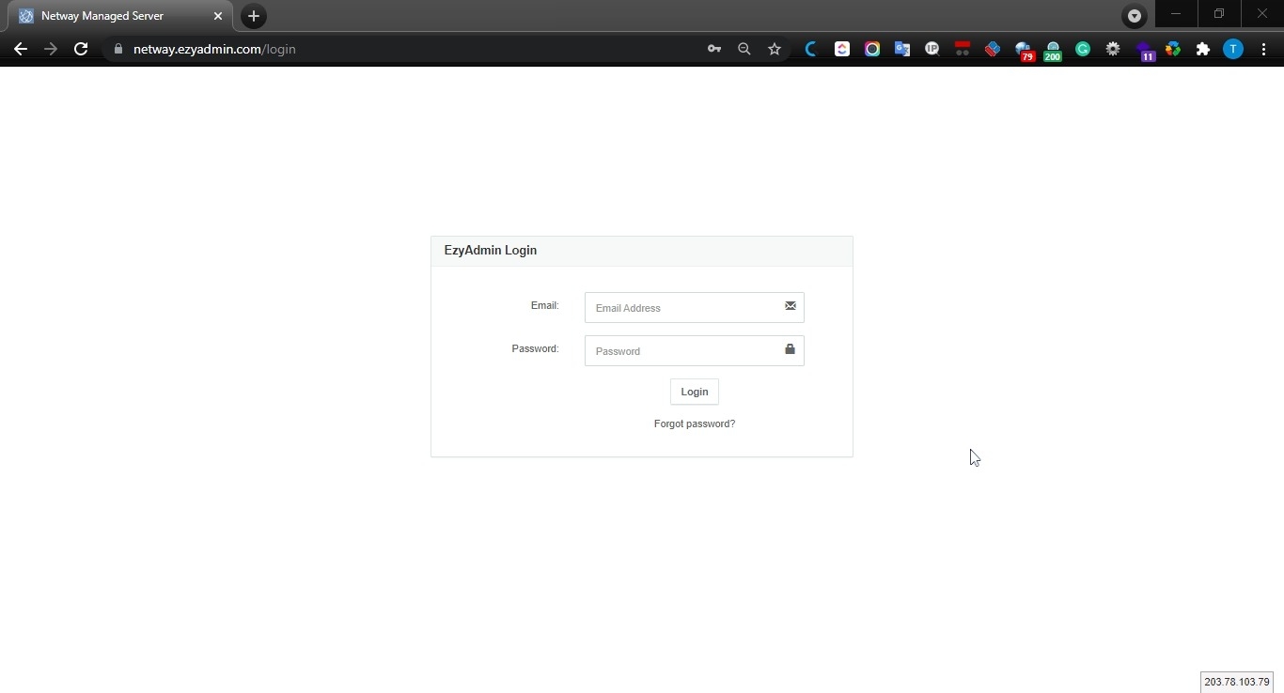Click the 203.78.103.79 IP label
The width and height of the screenshot is (1284, 693).
click(1236, 683)
